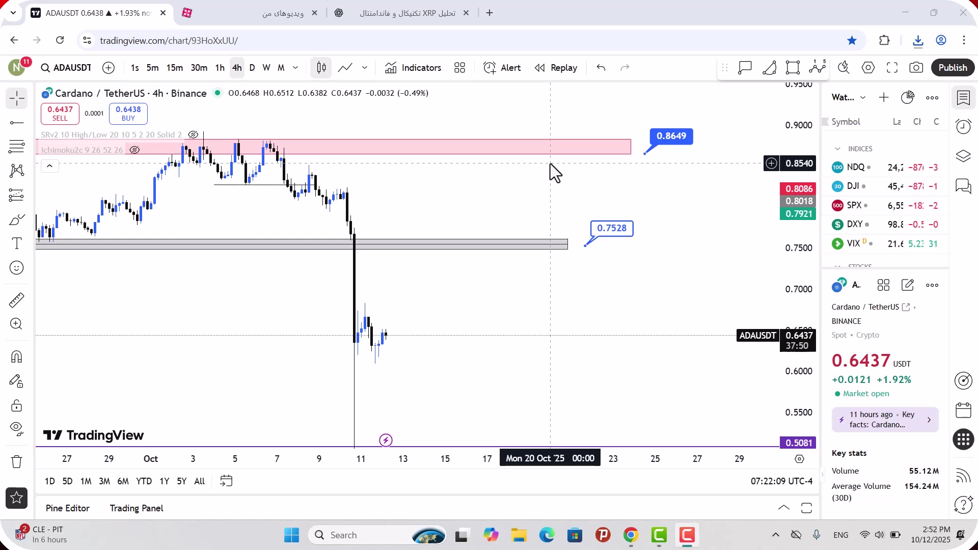This screenshot has width=978, height=550.
Task: Open the emoji icons tool
Action: tap(16, 268)
